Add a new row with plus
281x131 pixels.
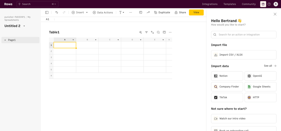tap(51, 76)
